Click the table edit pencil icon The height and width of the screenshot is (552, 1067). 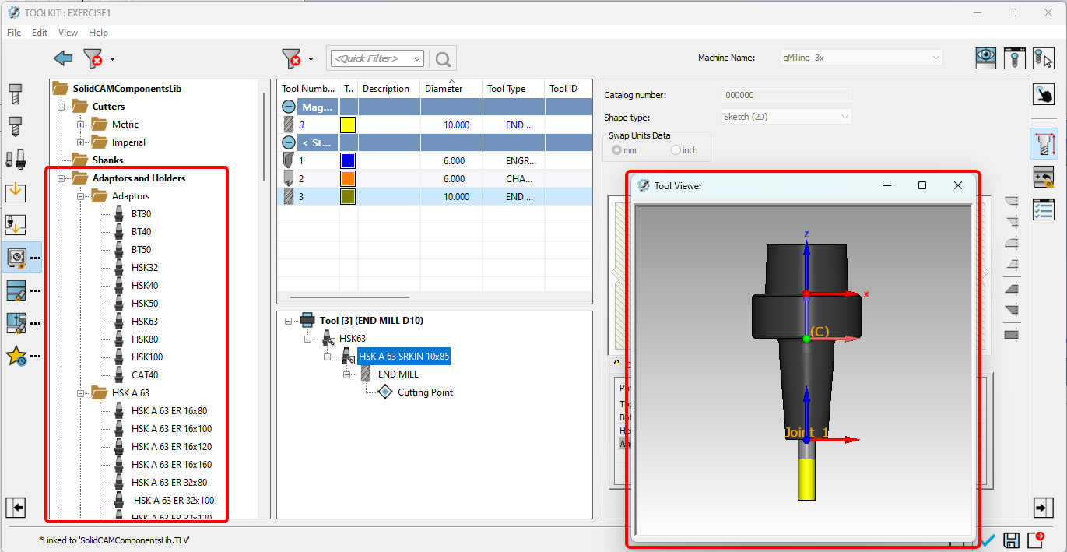[16, 290]
